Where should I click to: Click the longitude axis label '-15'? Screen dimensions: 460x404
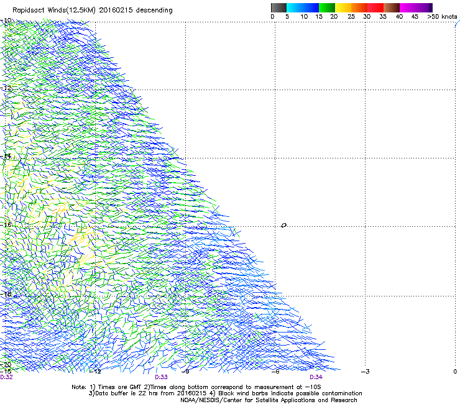tap(5, 372)
